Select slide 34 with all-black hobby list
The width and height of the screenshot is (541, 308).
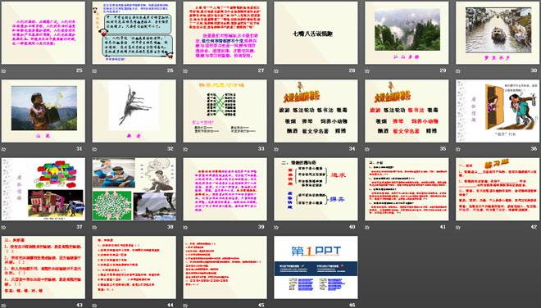316,111
